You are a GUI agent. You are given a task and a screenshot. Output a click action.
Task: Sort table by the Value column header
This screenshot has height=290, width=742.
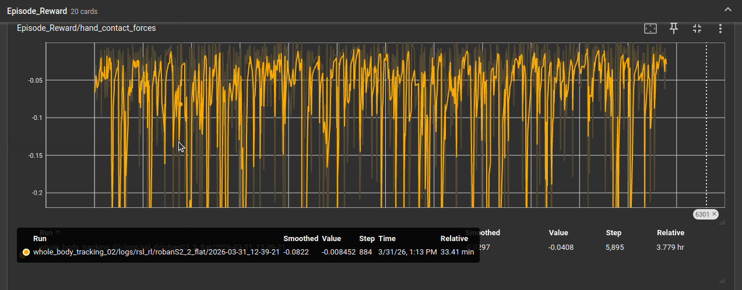(x=558, y=233)
